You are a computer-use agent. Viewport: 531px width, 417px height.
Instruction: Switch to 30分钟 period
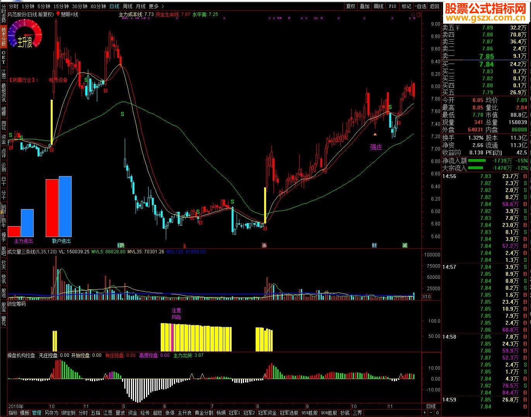pos(79,6)
